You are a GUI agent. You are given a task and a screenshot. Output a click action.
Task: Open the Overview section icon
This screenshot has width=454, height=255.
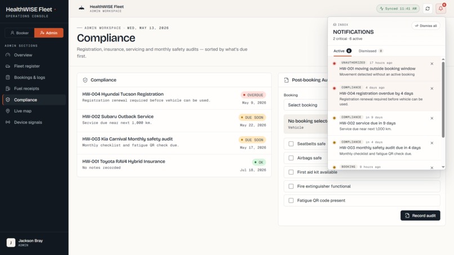[8, 55]
